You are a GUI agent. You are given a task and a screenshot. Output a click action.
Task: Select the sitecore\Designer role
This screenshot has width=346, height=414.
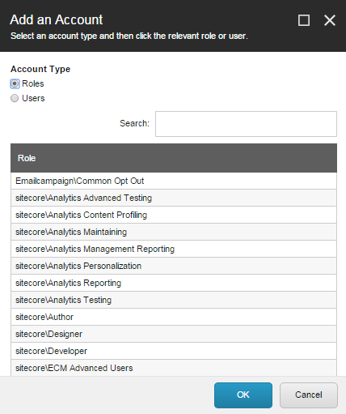[174, 334]
